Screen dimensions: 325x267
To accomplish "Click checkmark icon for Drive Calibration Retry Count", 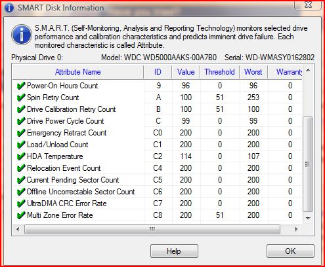I will click(x=21, y=109).
